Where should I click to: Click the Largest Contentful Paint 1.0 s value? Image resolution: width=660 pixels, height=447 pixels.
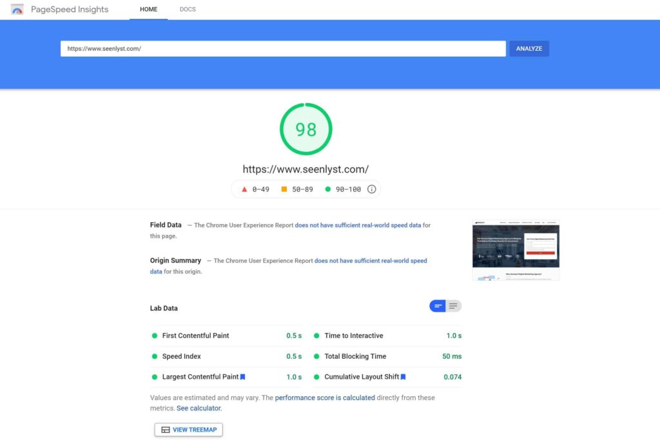[294, 377]
